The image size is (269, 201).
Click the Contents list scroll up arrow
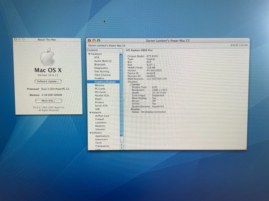click(121, 145)
